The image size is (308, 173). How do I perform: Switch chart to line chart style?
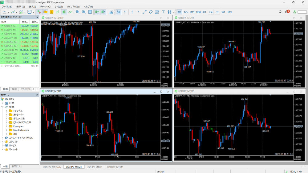(70, 12)
